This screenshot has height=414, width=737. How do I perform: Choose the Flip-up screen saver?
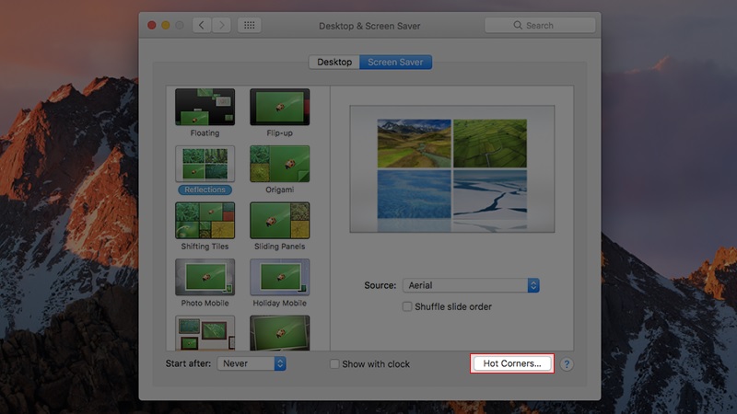(x=279, y=107)
